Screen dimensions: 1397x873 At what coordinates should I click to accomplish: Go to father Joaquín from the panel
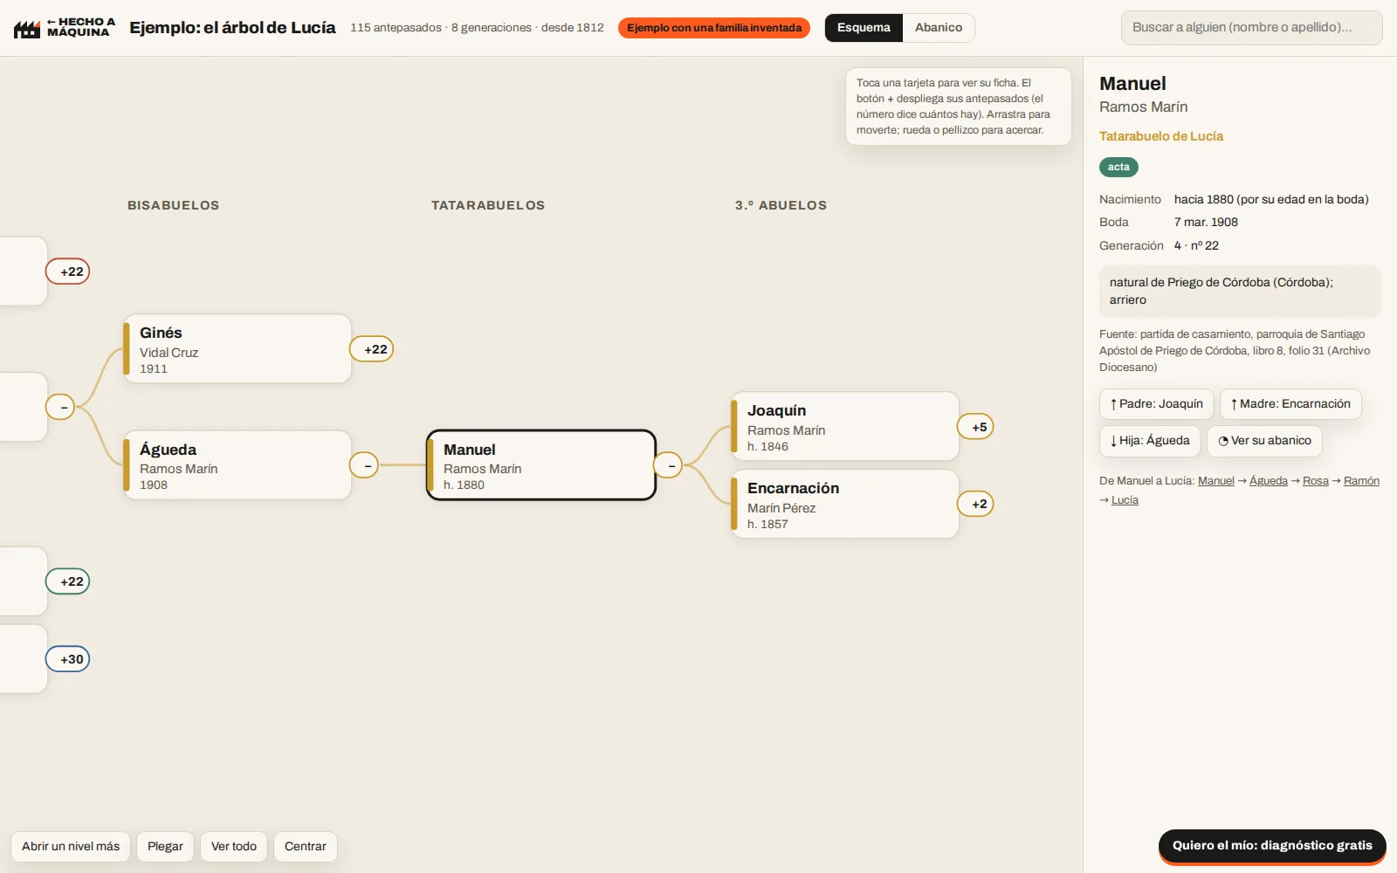(1156, 404)
